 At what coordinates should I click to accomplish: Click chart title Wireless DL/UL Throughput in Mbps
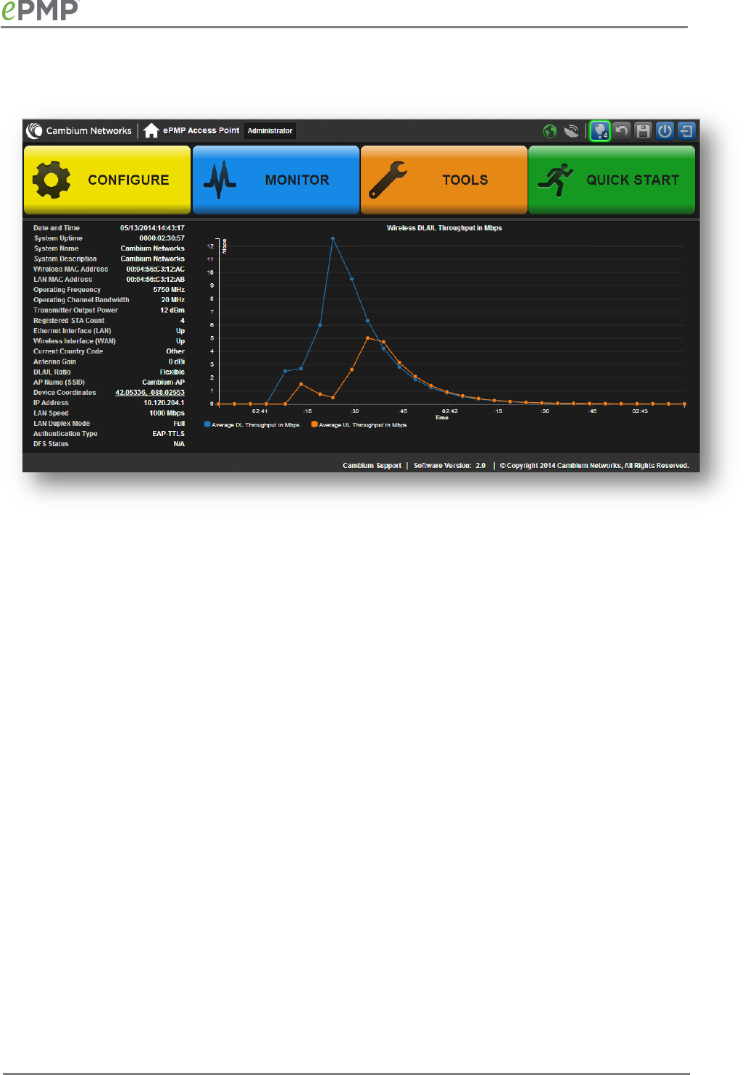click(444, 228)
